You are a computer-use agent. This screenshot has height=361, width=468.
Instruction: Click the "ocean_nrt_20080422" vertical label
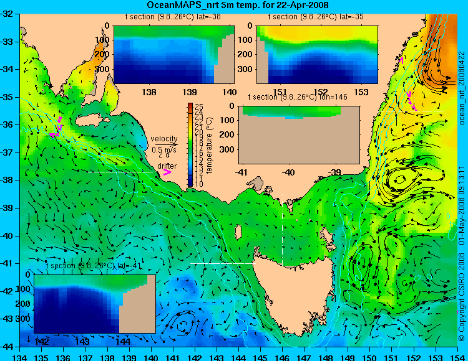point(462,88)
